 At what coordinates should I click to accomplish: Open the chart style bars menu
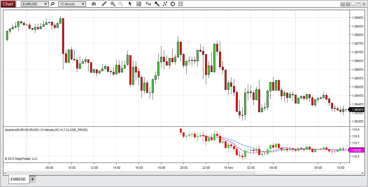pos(94,4)
